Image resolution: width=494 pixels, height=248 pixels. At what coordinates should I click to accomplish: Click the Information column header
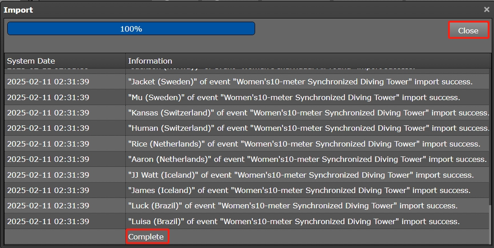pyautogui.click(x=150, y=61)
